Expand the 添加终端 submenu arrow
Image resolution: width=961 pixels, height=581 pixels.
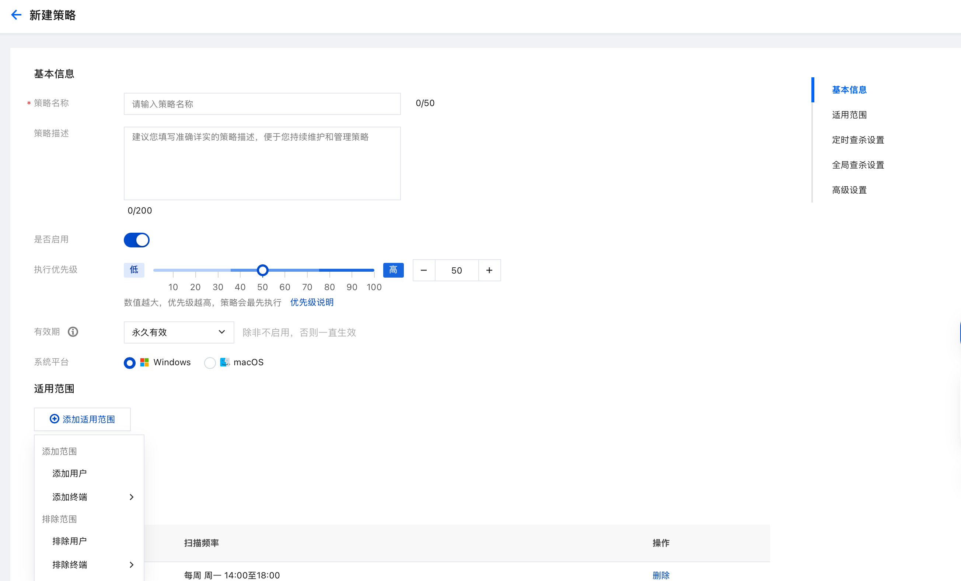132,497
